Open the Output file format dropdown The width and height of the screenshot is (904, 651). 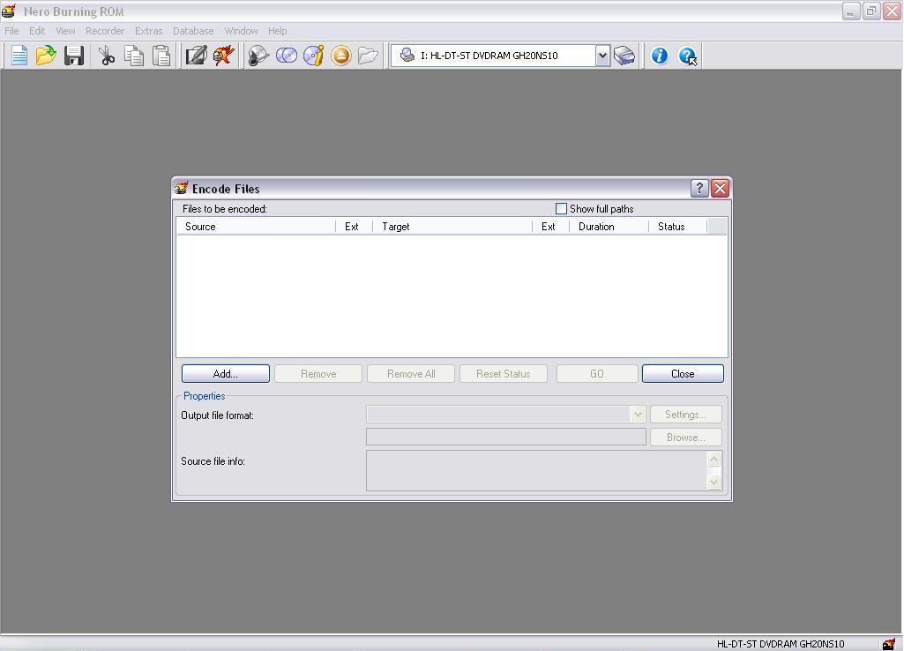[637, 415]
